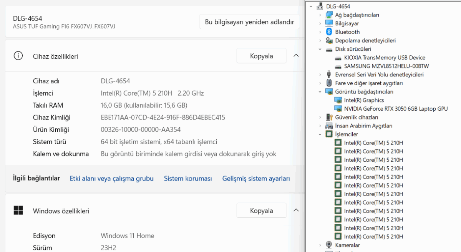Select the Kameralar tree label
This screenshot has height=252, width=461.
[x=347, y=245]
